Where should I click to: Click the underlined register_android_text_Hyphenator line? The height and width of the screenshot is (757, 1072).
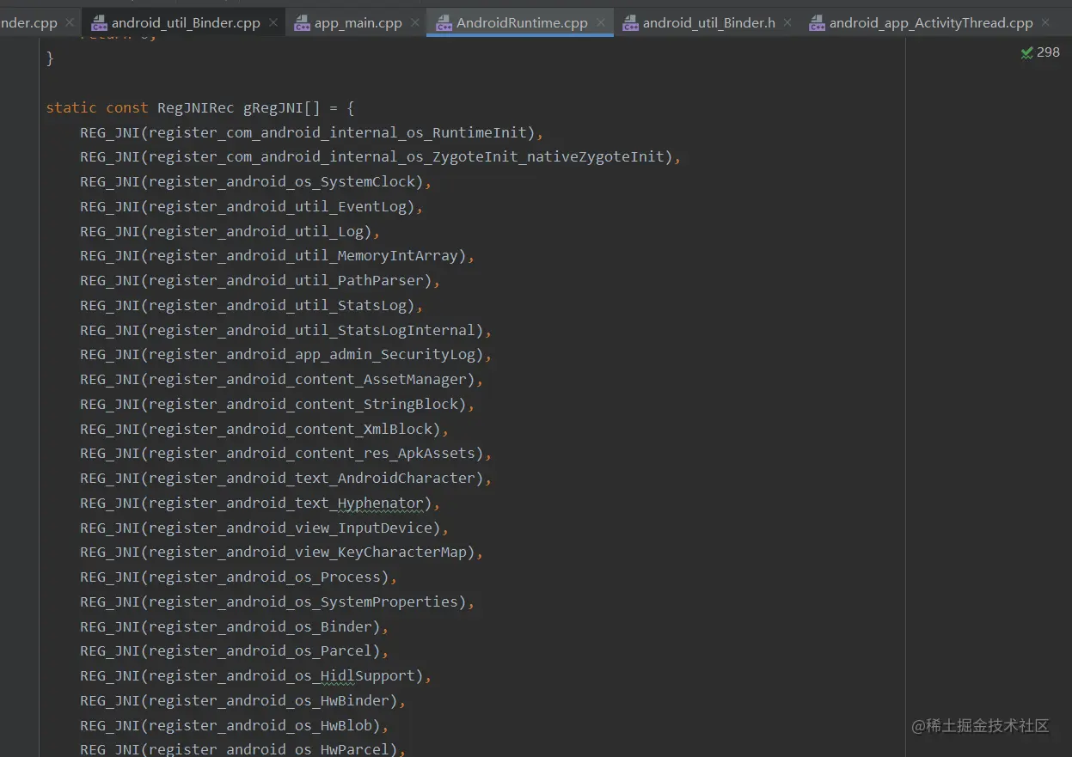coord(260,503)
